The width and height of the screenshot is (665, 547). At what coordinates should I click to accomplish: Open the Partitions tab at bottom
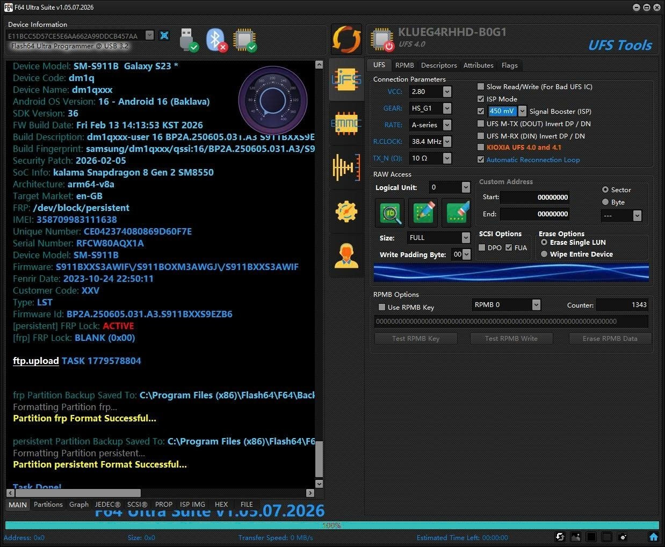pos(48,504)
